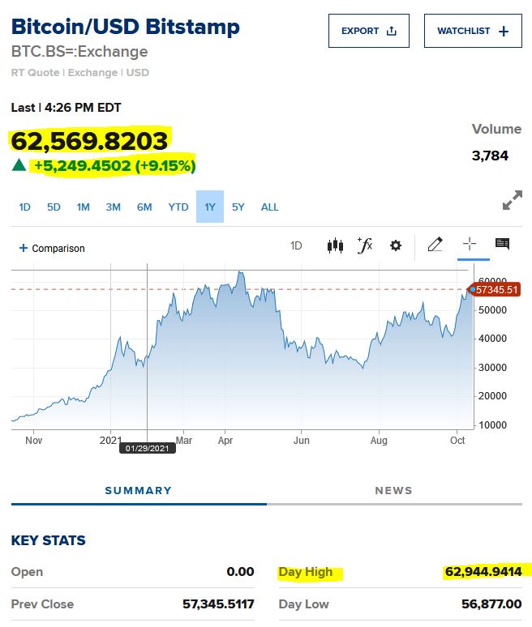Select the 1D time range

tap(24, 207)
